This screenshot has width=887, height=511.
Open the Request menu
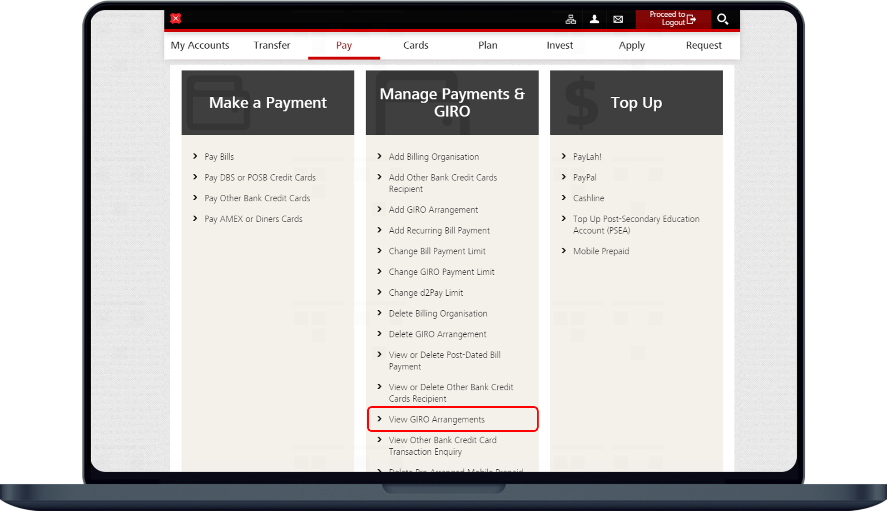pos(704,45)
